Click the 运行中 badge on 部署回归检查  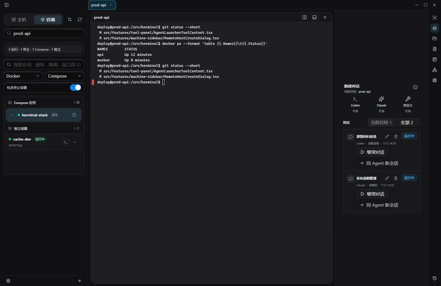pos(409,136)
